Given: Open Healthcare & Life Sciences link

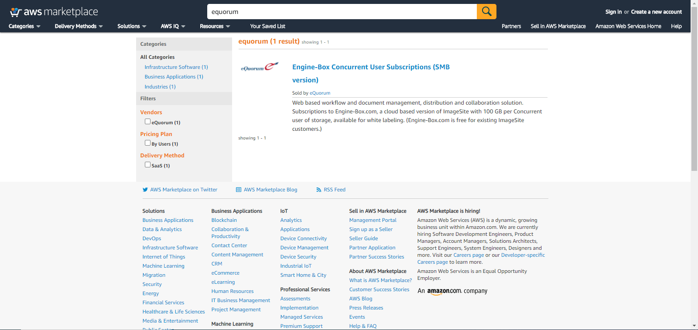Looking at the screenshot, I should (174, 312).
